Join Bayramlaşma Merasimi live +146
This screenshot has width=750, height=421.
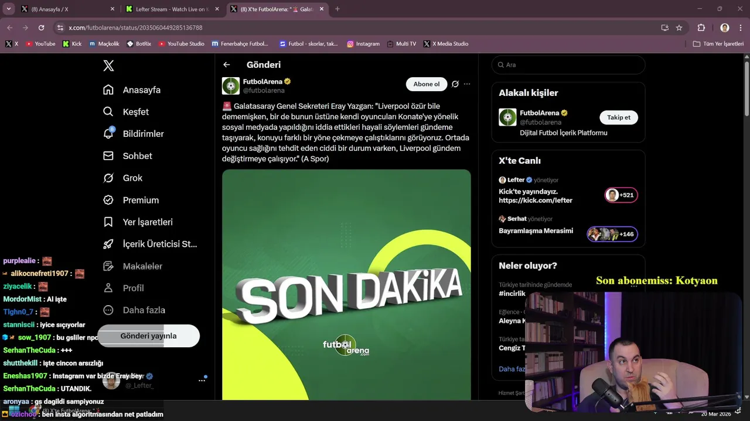tap(612, 234)
